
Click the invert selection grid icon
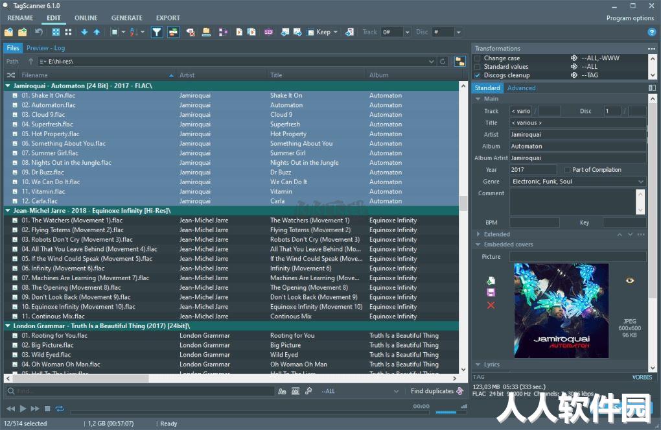[68, 32]
